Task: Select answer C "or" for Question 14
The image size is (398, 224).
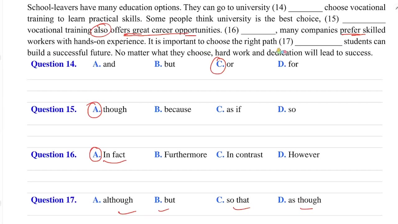Action: coord(225,64)
